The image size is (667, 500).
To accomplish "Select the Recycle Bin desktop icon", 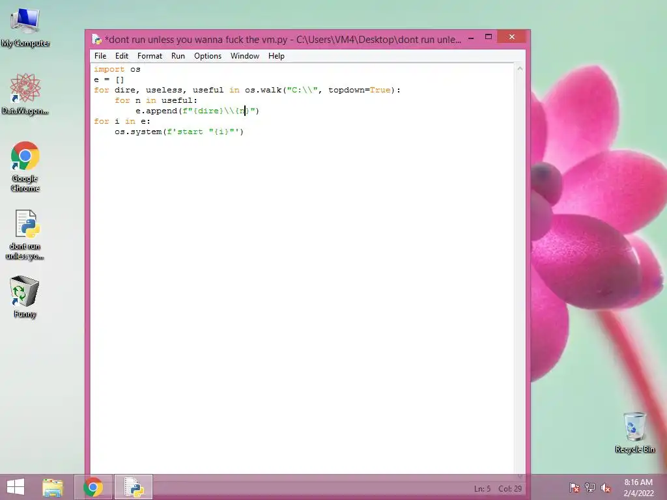I will (x=634, y=433).
